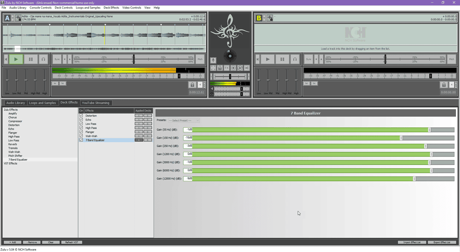
Task: Toggle Deck A for the Distortion effect
Action: [139, 116]
